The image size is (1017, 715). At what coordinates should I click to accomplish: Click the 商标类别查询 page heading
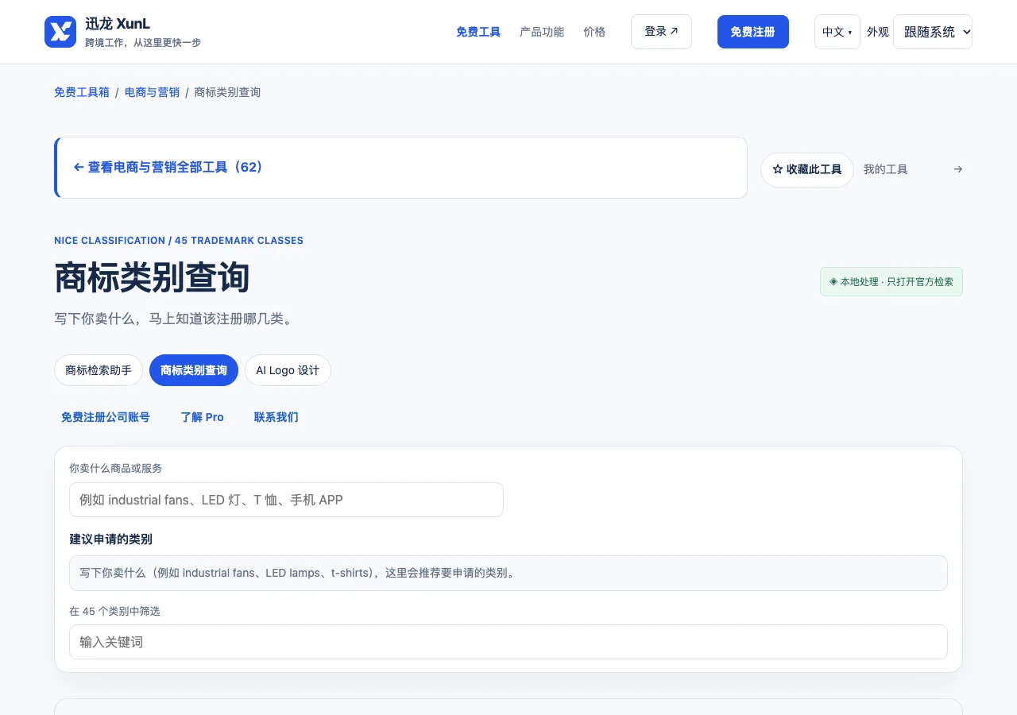point(152,278)
